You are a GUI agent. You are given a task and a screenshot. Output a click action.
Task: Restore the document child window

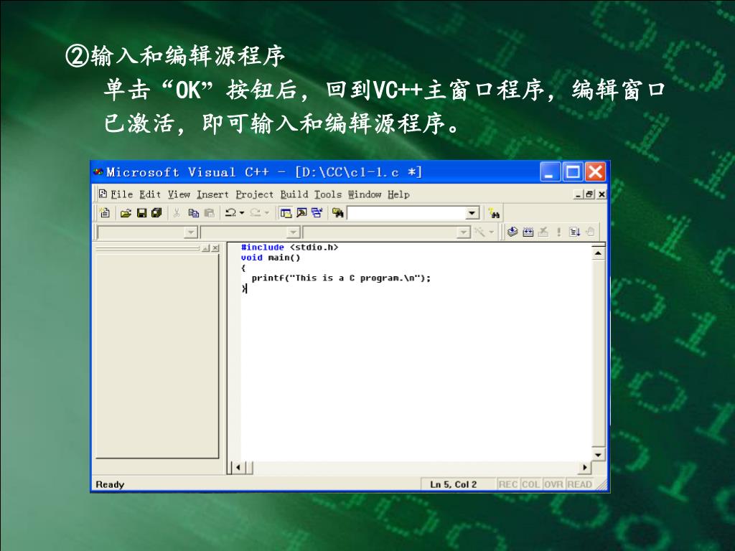[589, 194]
